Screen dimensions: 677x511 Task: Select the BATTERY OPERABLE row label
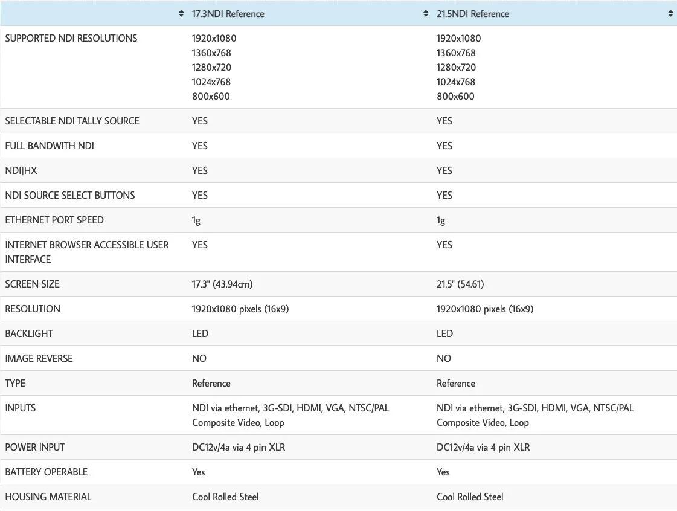[x=46, y=472]
